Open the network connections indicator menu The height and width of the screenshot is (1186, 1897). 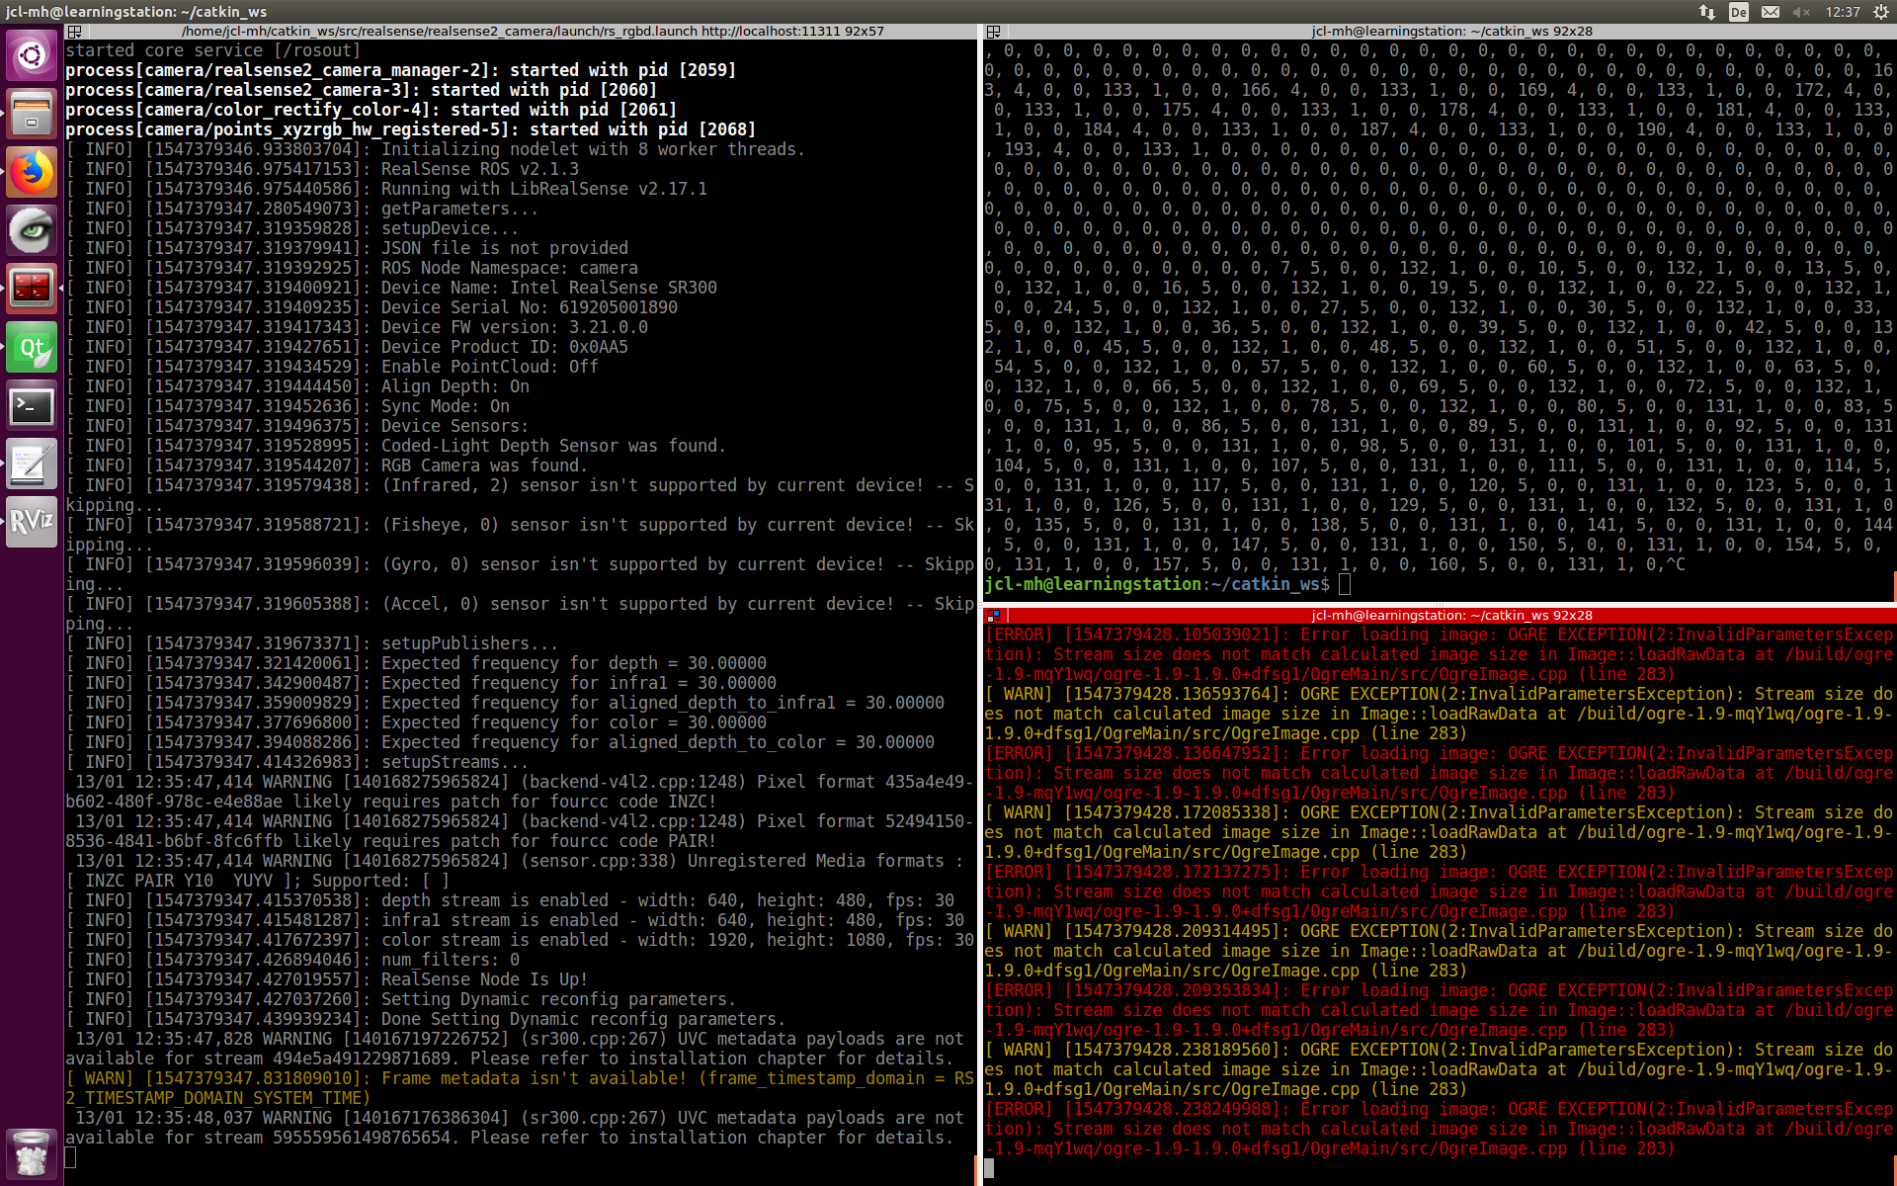[1706, 12]
